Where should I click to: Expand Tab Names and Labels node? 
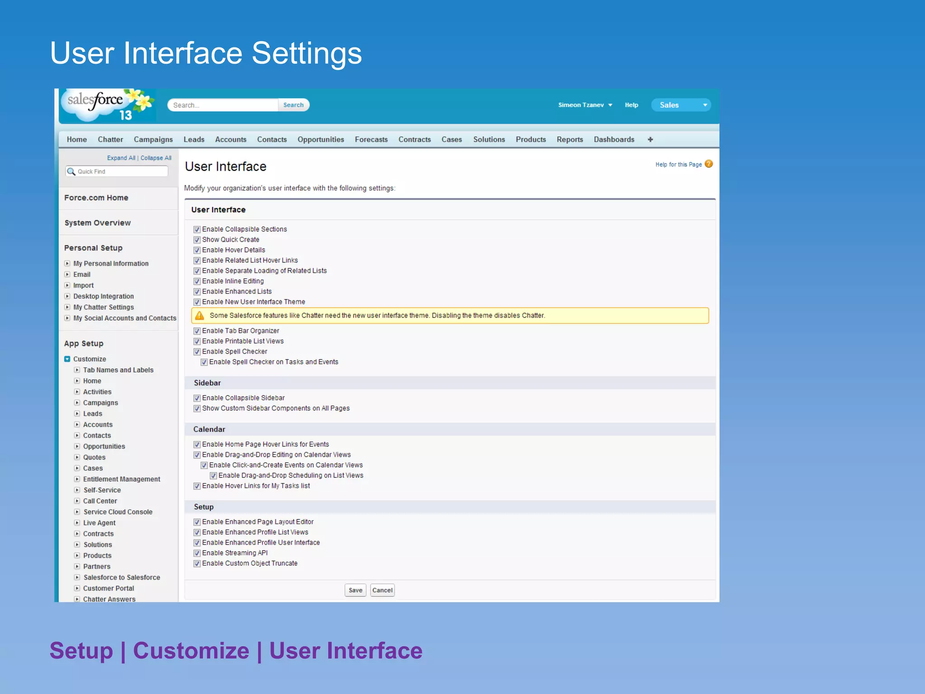(77, 370)
